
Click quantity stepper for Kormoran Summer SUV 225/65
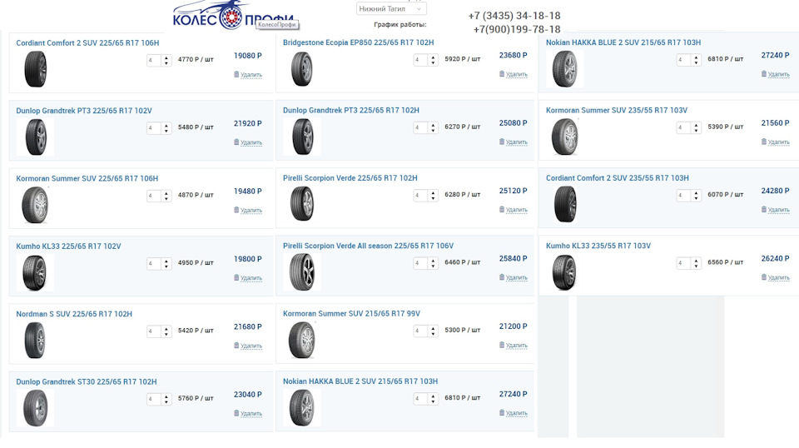coord(166,196)
